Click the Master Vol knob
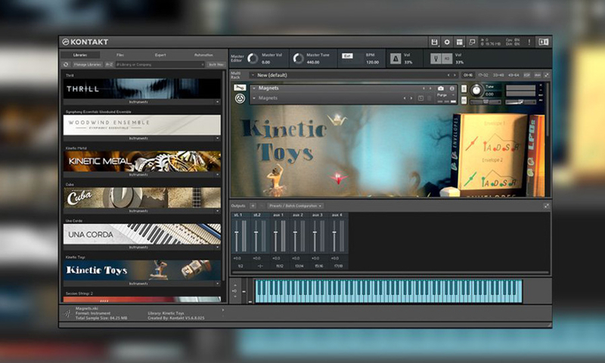The image size is (605, 363). pyautogui.click(x=253, y=59)
